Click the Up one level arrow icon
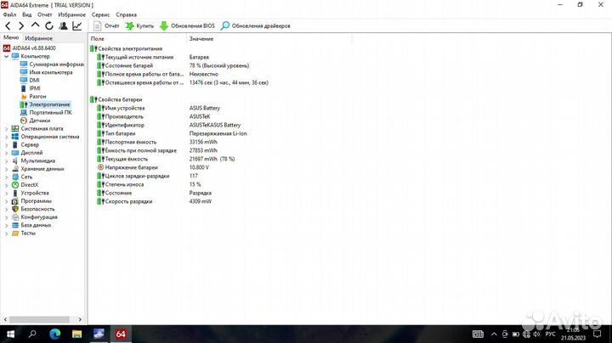 tap(36, 26)
